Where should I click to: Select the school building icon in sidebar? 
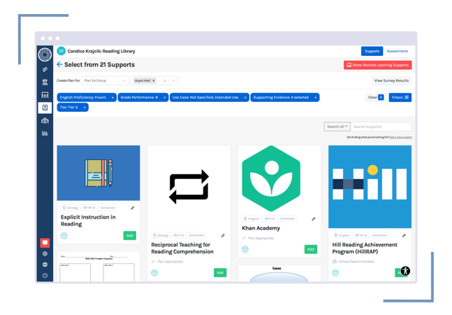(x=45, y=120)
